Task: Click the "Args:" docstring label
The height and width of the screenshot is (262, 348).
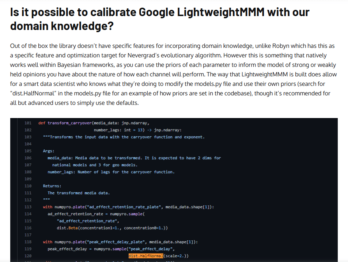Action: pyautogui.click(x=49, y=151)
